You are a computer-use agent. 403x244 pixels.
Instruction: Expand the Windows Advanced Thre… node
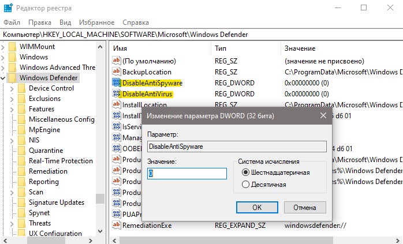tap(3, 67)
